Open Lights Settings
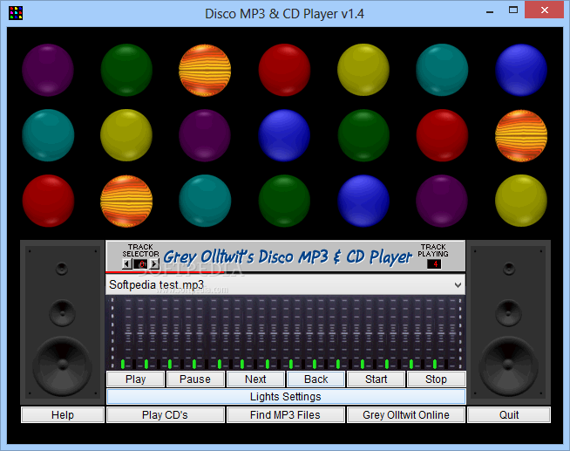Screen dimensions: 570x451 click(286, 396)
